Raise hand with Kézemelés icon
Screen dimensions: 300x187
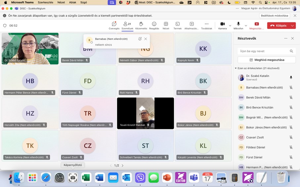tap(141, 26)
